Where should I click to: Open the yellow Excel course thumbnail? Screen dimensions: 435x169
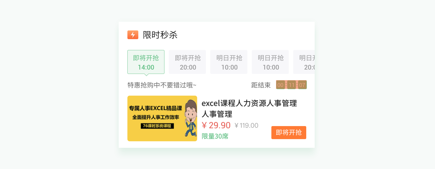162,118
